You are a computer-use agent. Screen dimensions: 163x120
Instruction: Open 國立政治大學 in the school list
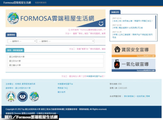[55, 61]
